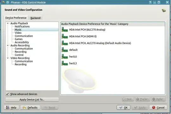
Task: Collapse the Audio Recording tree node
Action: point(8,45)
